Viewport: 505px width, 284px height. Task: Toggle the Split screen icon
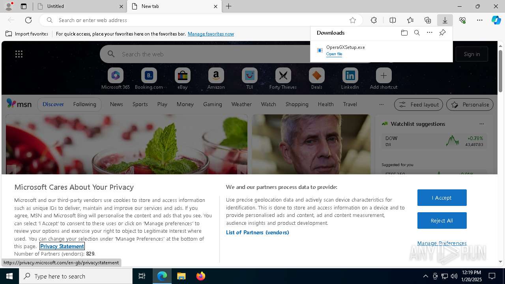click(393, 20)
